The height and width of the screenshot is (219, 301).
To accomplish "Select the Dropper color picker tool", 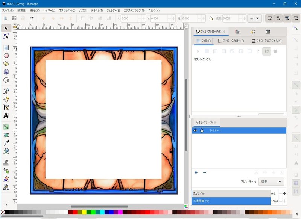I will point(6,143).
